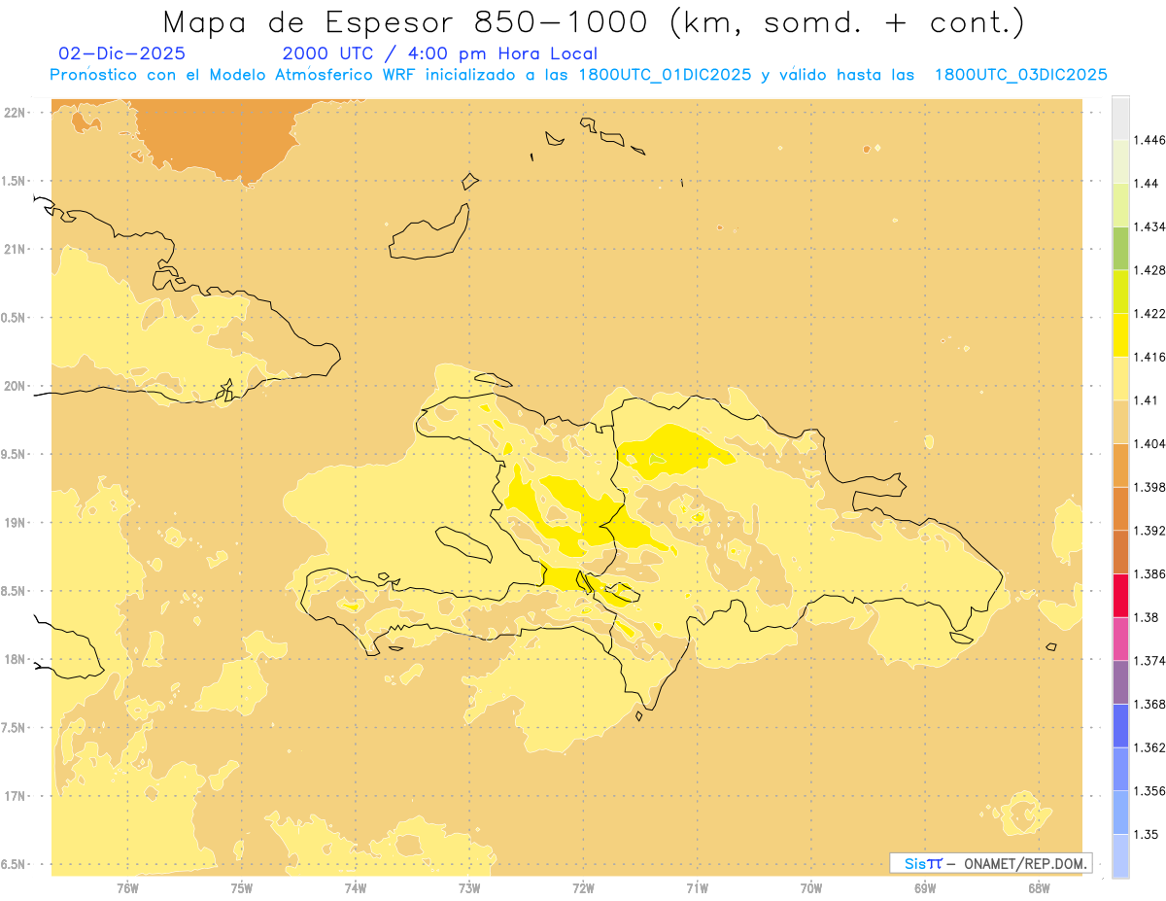The width and height of the screenshot is (1166, 901).
Task: Click legend value 1.398
Action: [x=1148, y=486]
